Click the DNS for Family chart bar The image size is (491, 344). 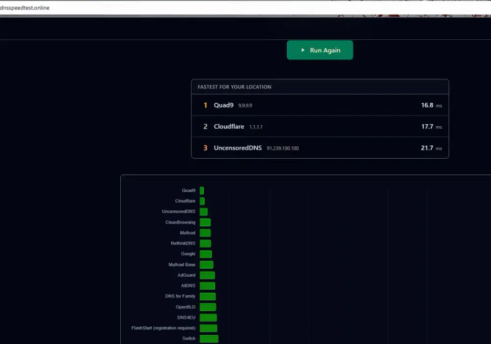(x=208, y=296)
